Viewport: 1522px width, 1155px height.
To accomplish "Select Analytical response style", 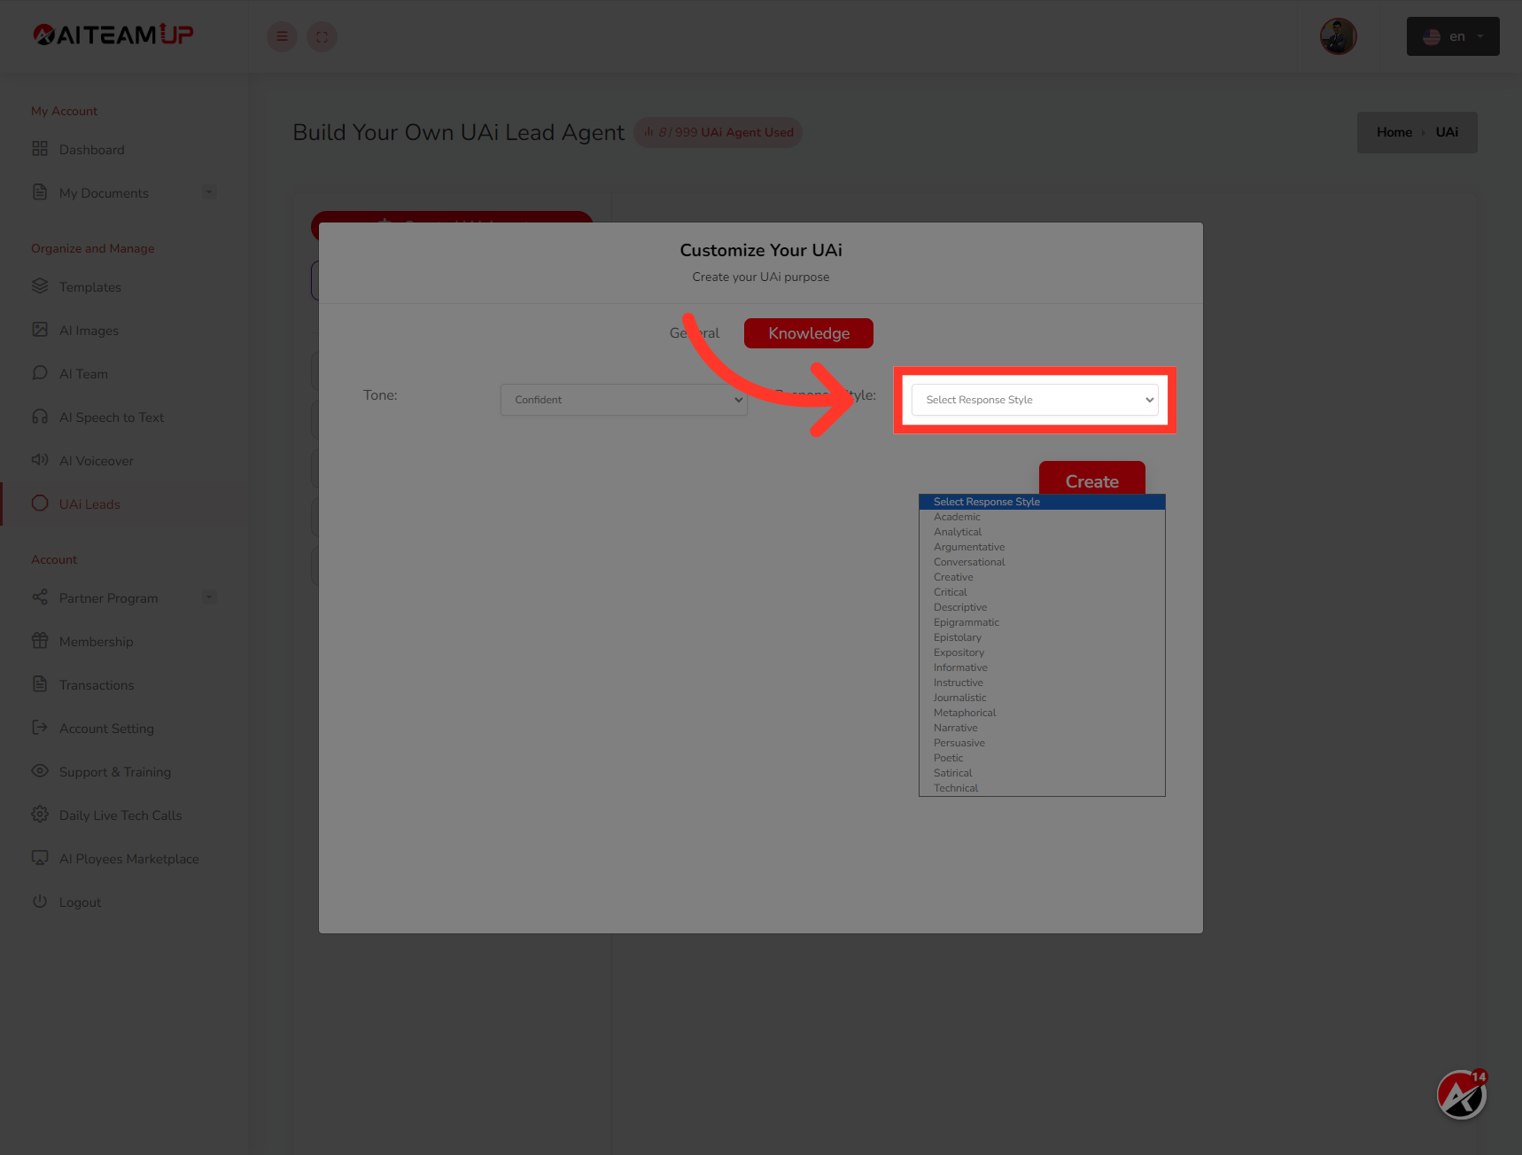I will pyautogui.click(x=1042, y=532).
